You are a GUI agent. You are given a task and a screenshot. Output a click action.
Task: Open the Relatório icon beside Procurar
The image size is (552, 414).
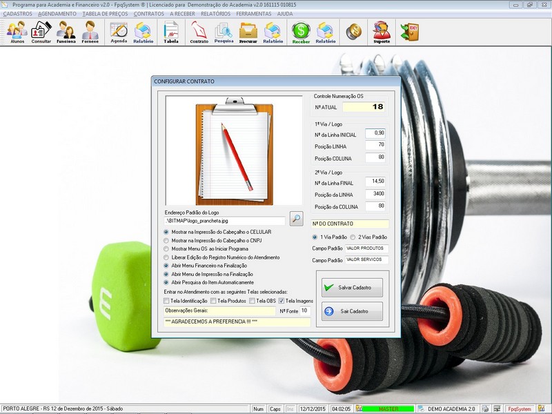(x=273, y=32)
